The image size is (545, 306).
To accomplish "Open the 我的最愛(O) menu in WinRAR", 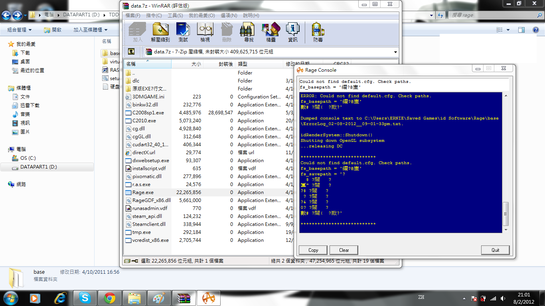I will click(x=201, y=16).
